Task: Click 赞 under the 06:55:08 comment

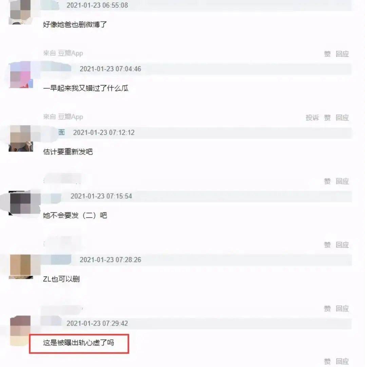Action: (327, 54)
